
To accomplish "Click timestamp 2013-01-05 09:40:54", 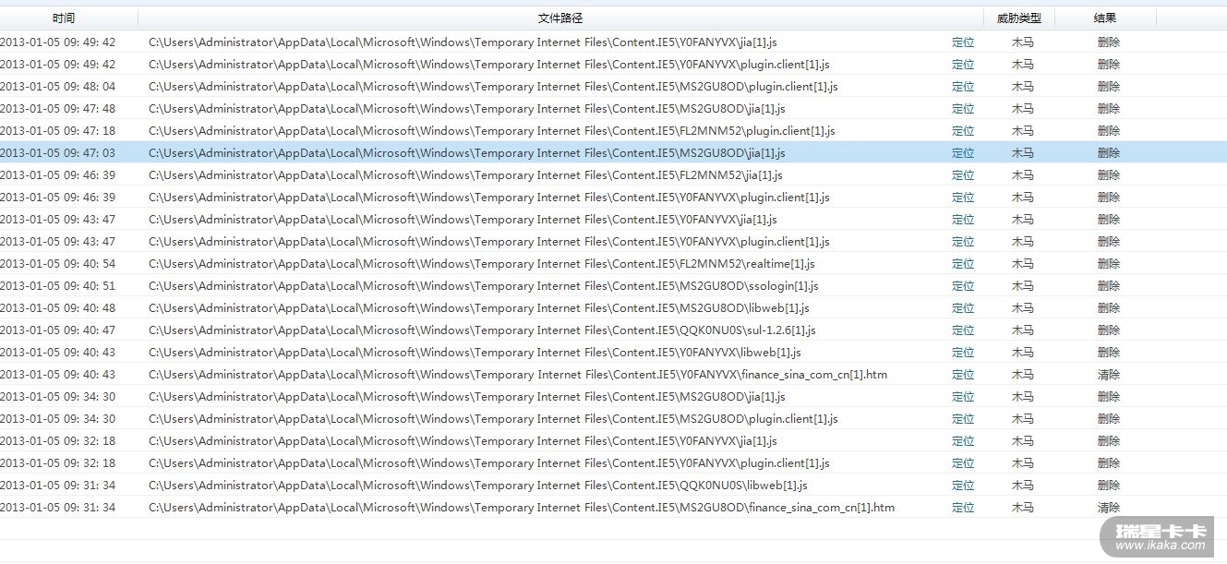I will (x=58, y=264).
